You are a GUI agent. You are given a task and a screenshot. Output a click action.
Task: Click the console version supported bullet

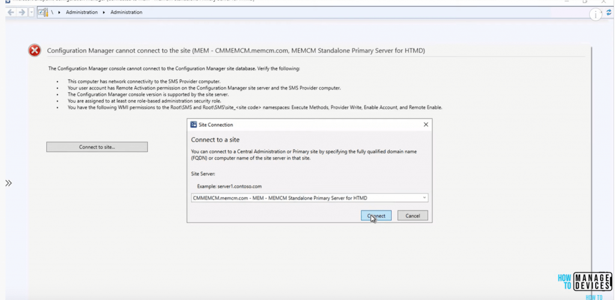pos(148,94)
